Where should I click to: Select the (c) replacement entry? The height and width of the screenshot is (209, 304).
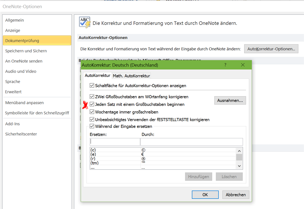(x=163, y=150)
